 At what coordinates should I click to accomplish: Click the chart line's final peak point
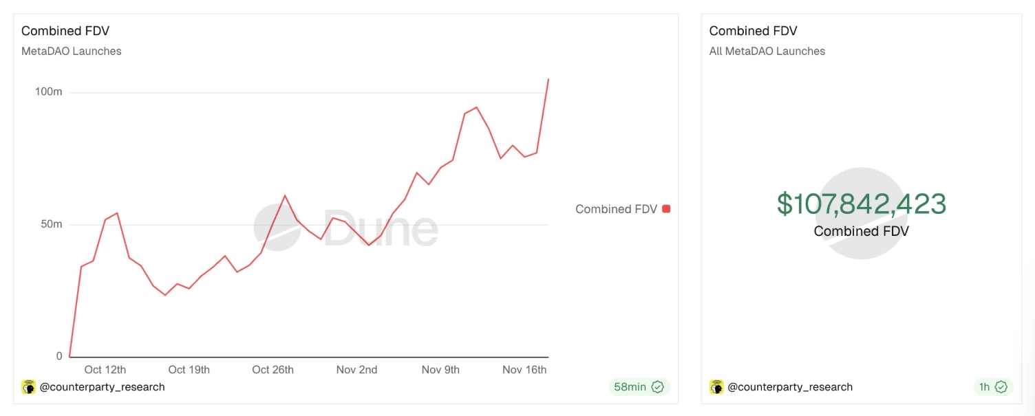tap(548, 80)
